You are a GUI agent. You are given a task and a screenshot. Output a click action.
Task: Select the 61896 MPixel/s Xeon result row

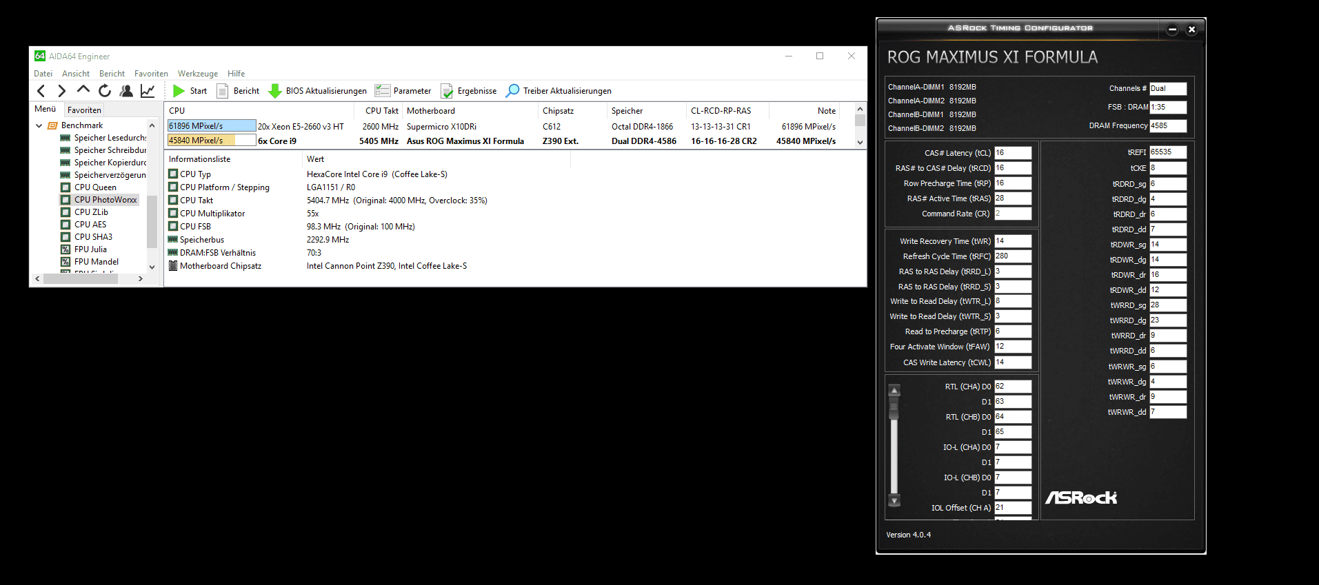[510, 126]
